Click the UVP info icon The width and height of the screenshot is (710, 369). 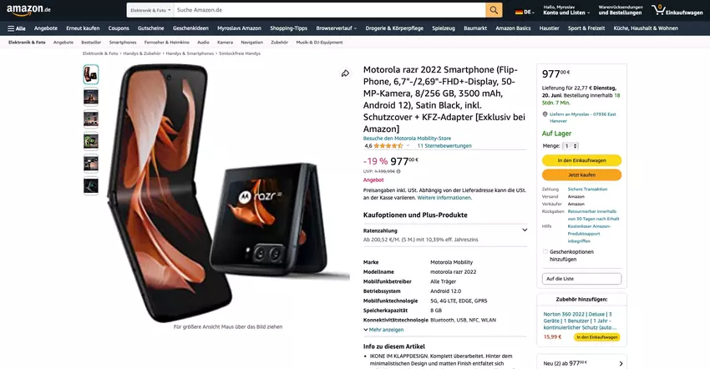click(x=398, y=172)
